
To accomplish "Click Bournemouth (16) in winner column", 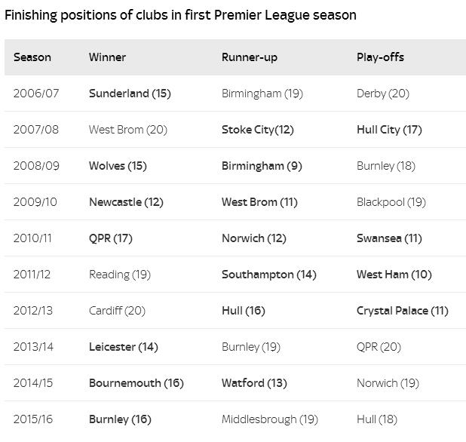I will (136, 383).
